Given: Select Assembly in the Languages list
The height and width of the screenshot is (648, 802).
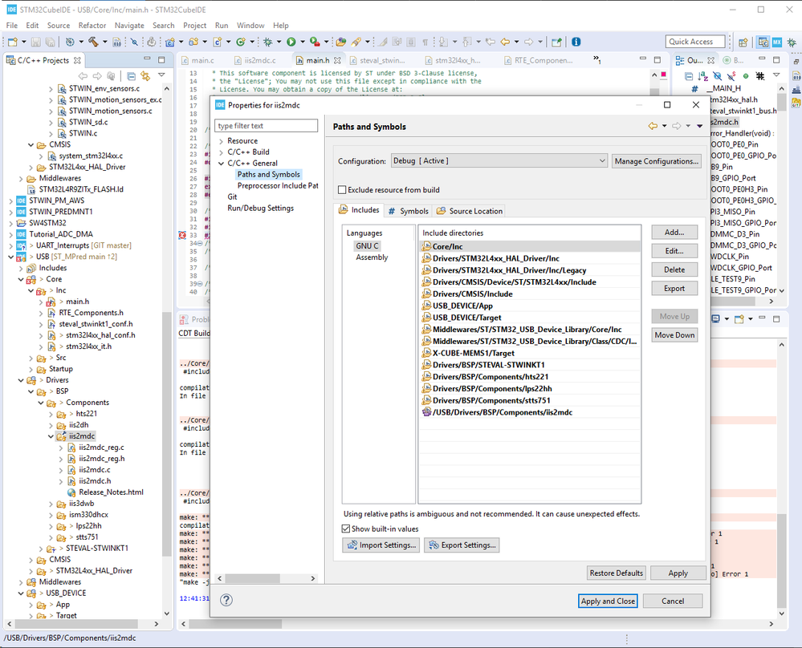Looking at the screenshot, I should click(x=372, y=257).
